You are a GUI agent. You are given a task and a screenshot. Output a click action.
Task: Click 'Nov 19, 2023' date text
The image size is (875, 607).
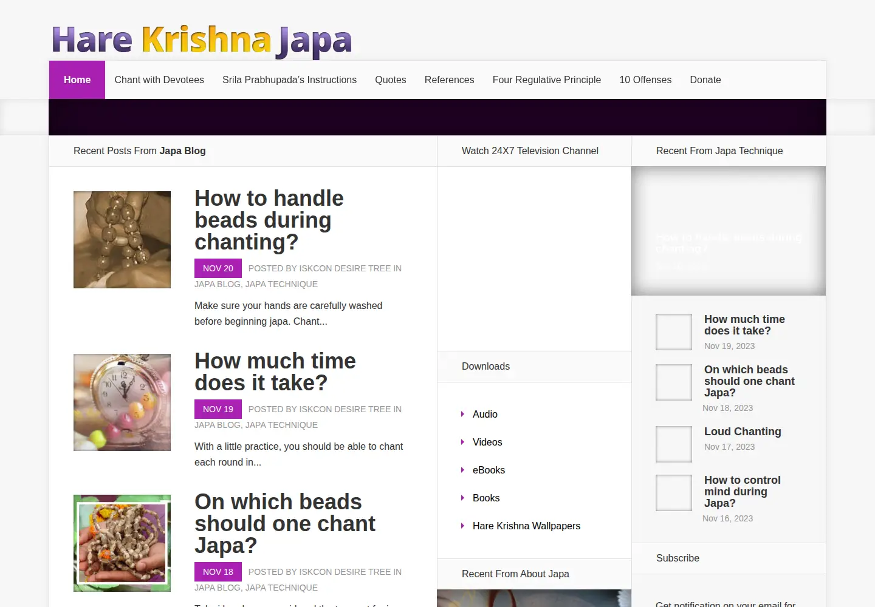pyautogui.click(x=729, y=346)
